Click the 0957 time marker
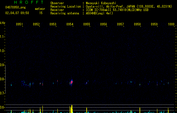Viewport: 177px width, 113px height. click(120, 24)
